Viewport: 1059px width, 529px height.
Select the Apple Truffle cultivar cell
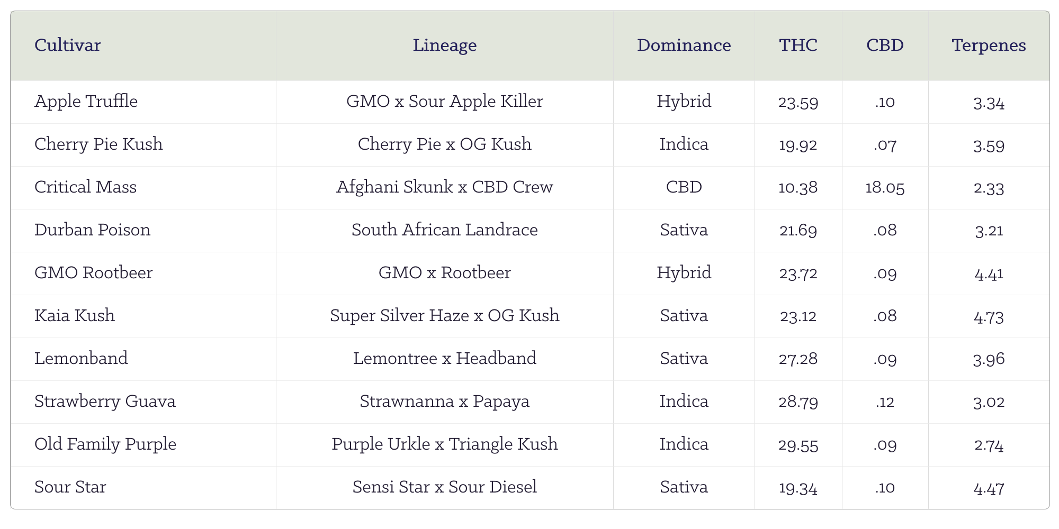tap(86, 101)
